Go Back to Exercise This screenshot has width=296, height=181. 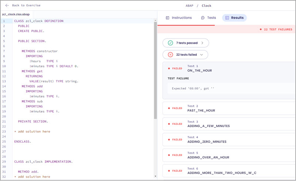coord(26,6)
